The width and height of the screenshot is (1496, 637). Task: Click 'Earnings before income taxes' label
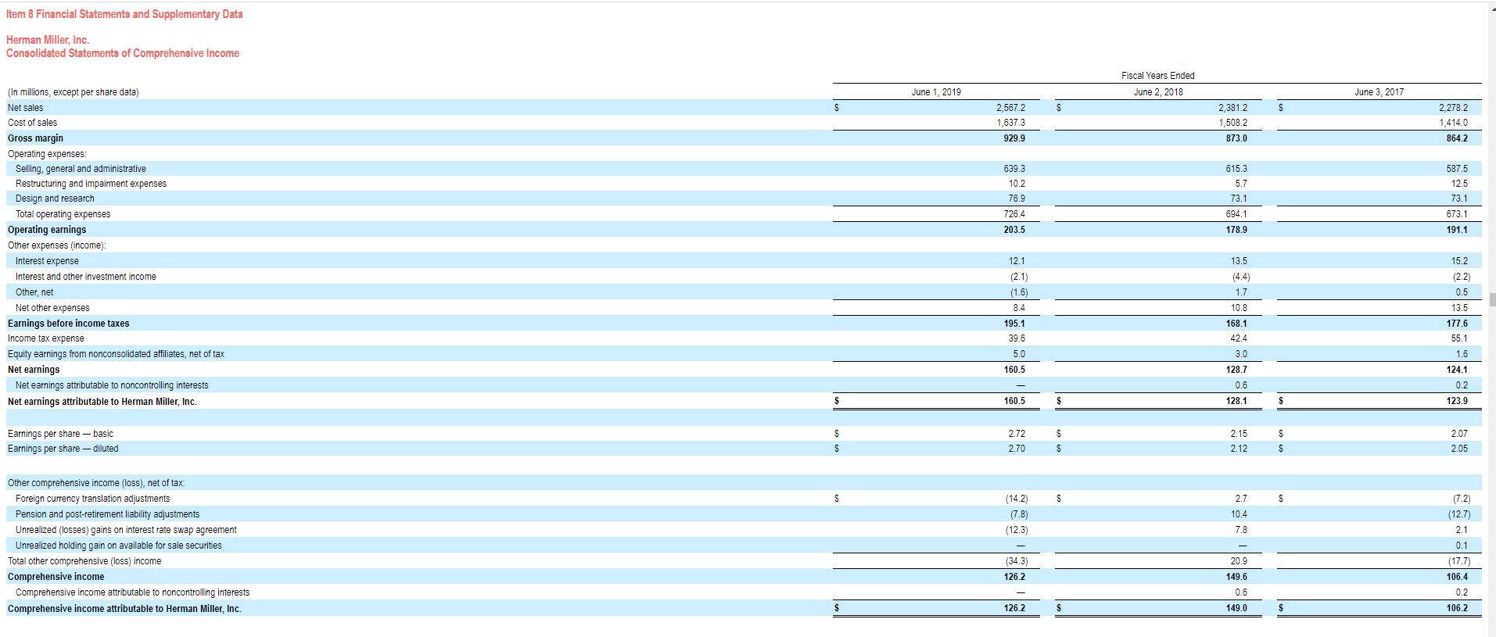(69, 324)
